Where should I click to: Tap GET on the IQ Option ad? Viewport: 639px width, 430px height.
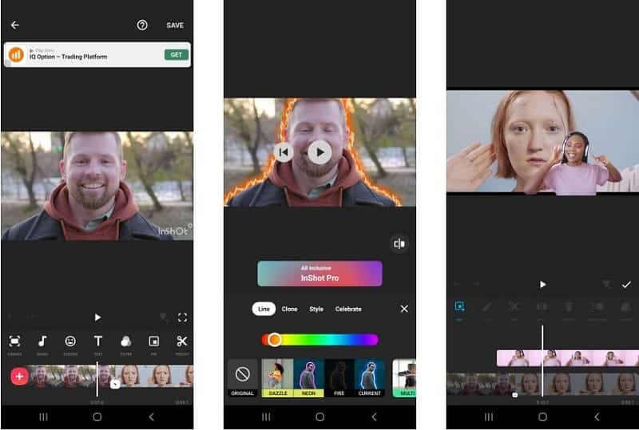[177, 55]
